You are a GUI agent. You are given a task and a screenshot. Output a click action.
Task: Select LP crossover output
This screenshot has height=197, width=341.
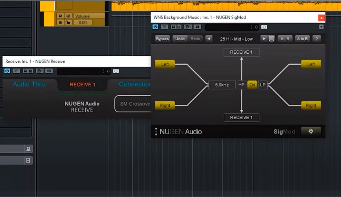tap(263, 85)
